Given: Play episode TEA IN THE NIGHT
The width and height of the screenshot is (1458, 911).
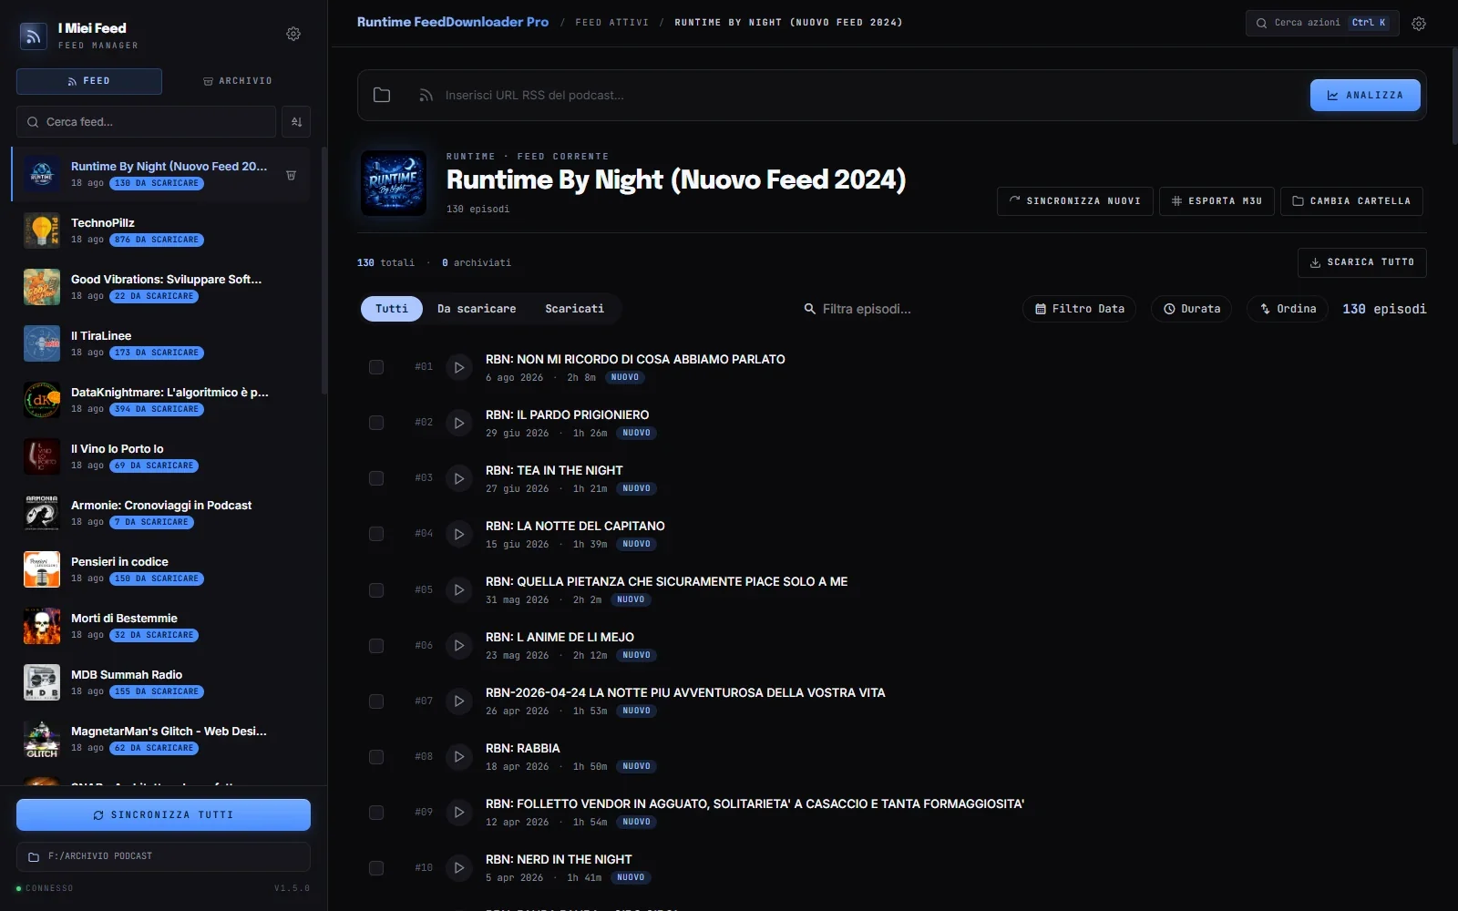Looking at the screenshot, I should pyautogui.click(x=459, y=478).
